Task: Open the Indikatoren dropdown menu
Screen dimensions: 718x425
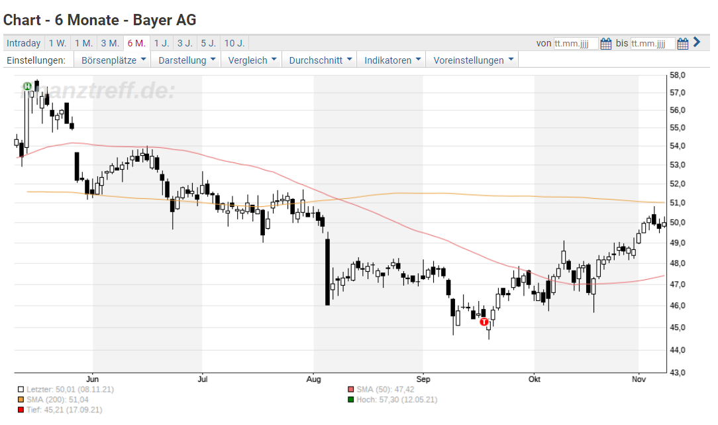Action: 392,60
